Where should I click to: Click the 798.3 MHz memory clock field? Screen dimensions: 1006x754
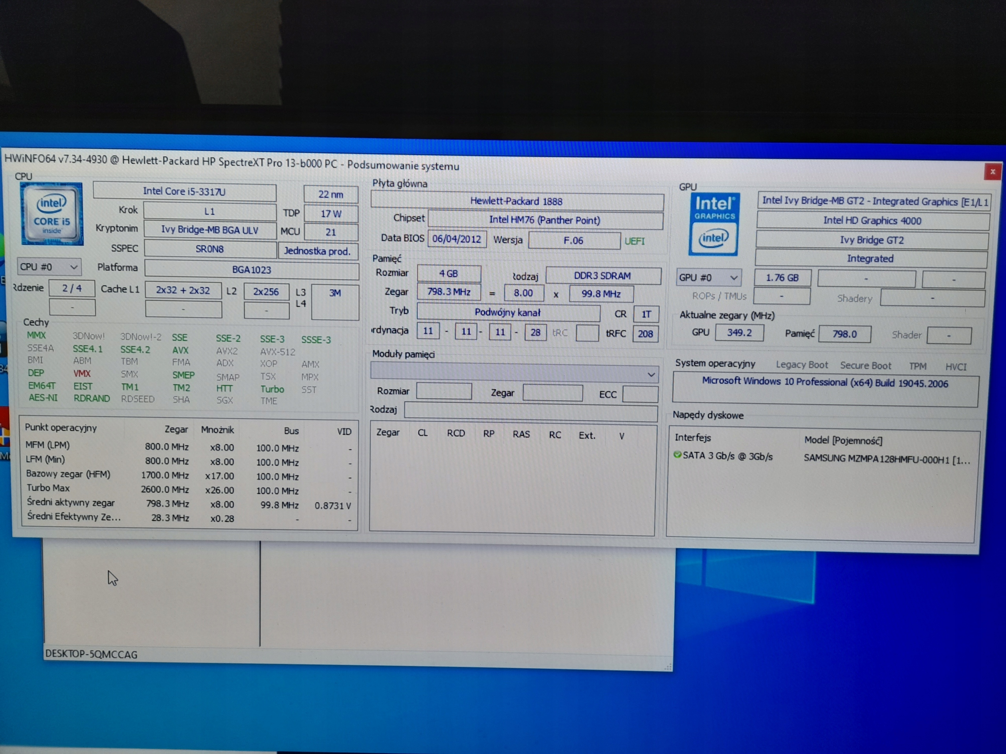pyautogui.click(x=449, y=292)
